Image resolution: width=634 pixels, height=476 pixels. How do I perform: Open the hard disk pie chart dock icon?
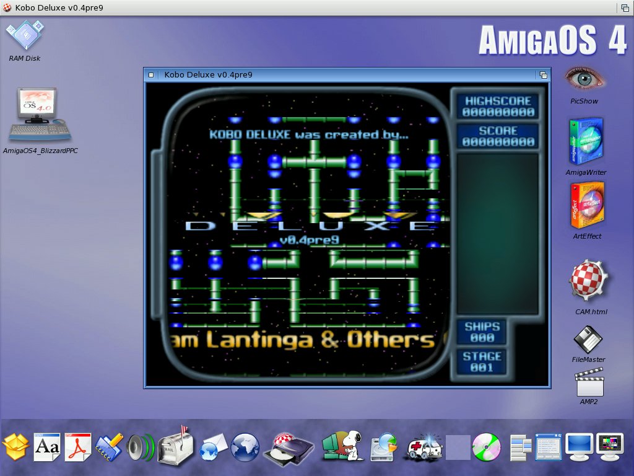click(x=384, y=447)
